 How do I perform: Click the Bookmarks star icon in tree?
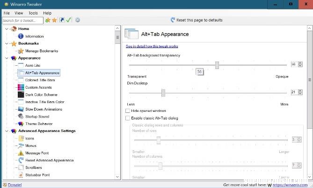point(14,43)
